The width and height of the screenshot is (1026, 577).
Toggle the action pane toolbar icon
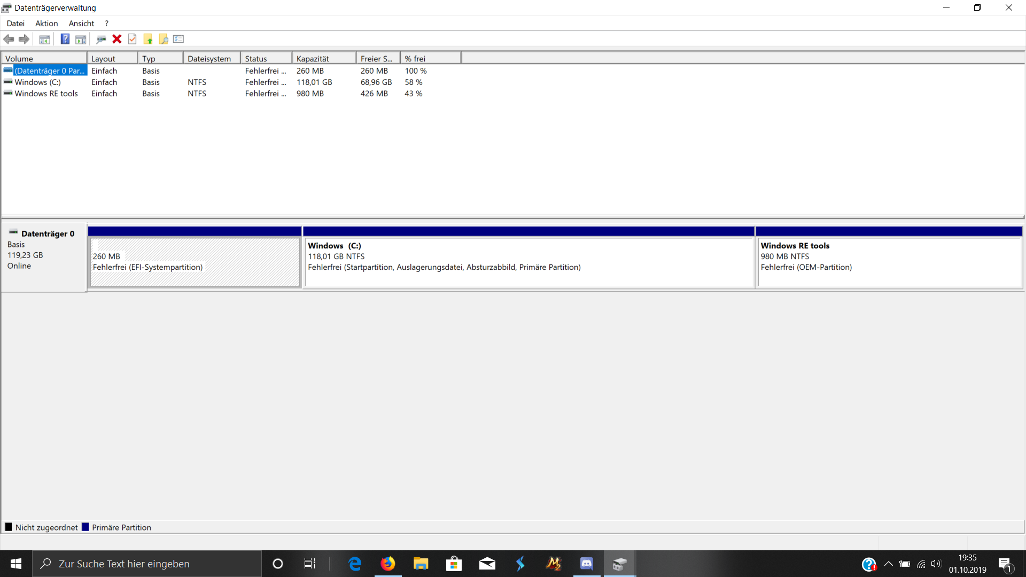[x=81, y=39]
